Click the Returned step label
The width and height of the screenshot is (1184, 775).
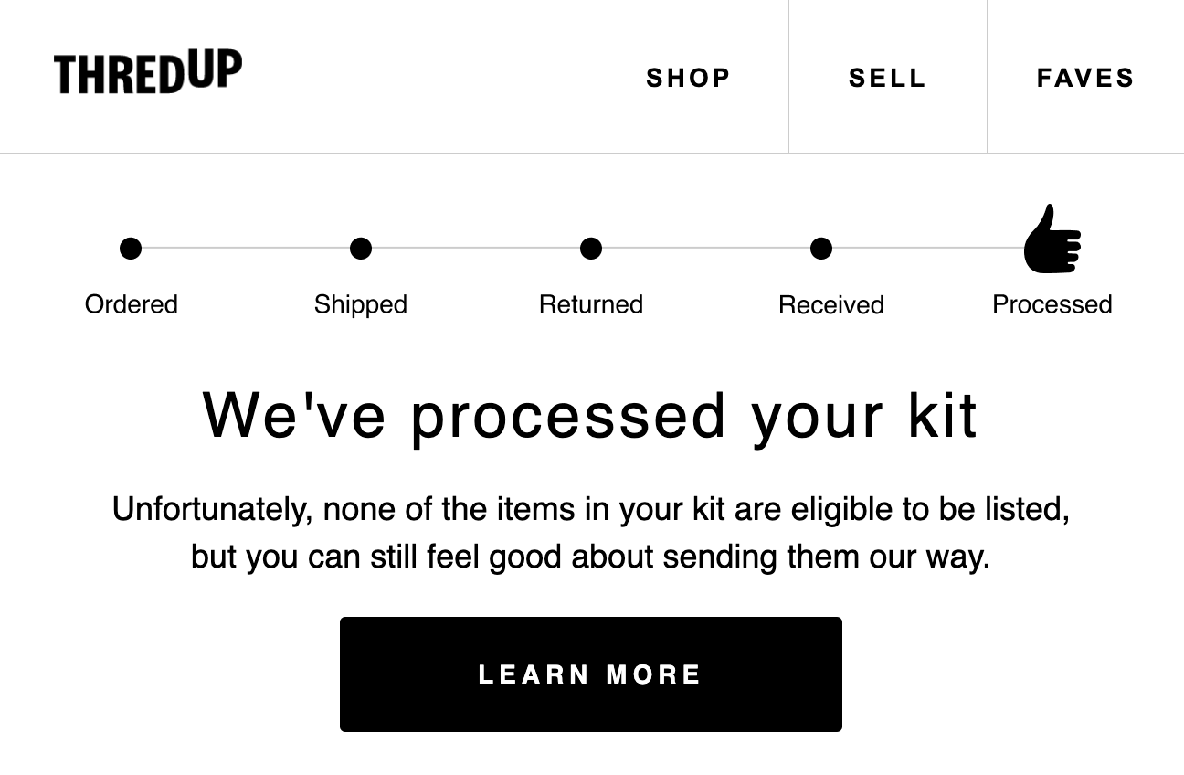pos(591,304)
